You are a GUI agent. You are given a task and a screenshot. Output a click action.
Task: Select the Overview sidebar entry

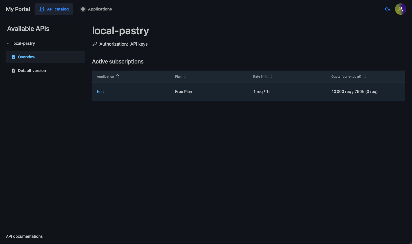(x=26, y=57)
